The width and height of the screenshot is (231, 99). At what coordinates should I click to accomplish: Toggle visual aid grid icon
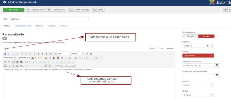[x=5, y=66]
